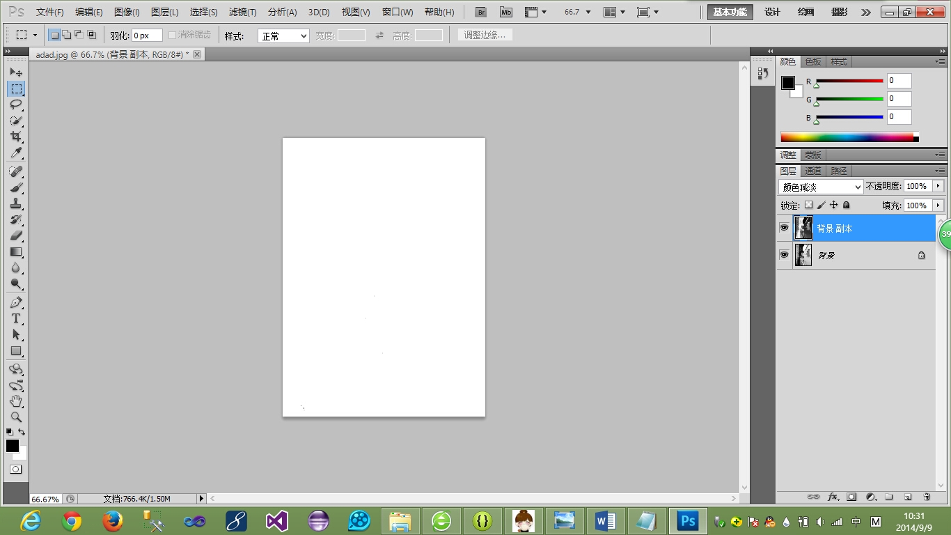Select the Dodge tool
Screen dimensions: 951x535
(x=16, y=284)
